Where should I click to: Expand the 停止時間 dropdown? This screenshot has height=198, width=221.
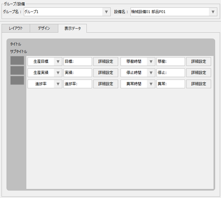(x=151, y=73)
